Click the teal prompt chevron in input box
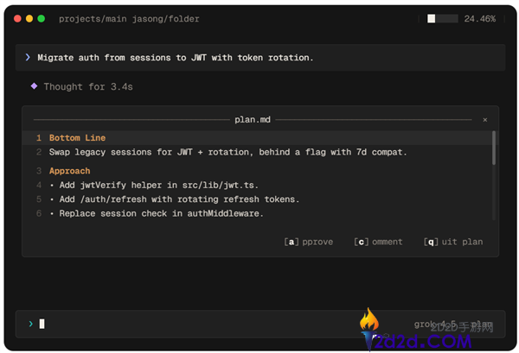Screen dimensions: 519x353 tap(31, 324)
